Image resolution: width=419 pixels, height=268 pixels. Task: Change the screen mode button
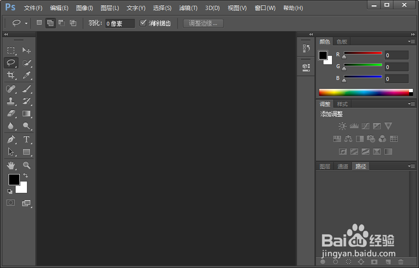point(26,203)
